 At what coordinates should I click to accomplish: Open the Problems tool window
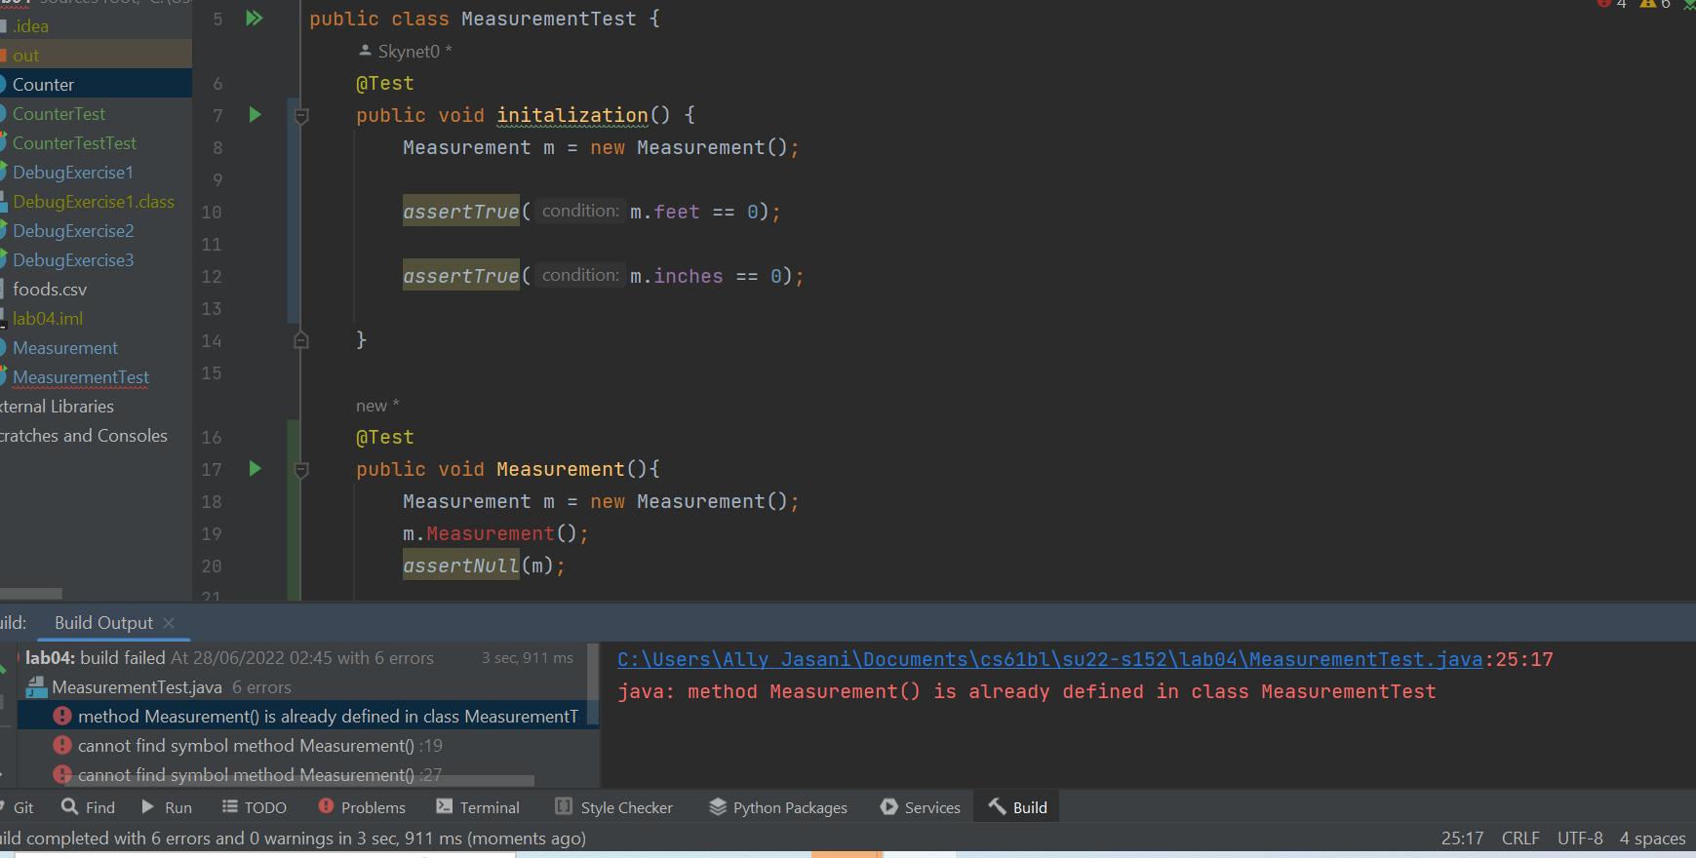coord(362,807)
